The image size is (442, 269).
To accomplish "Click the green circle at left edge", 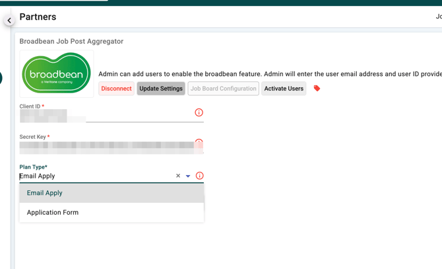I will pyautogui.click(x=1, y=79).
